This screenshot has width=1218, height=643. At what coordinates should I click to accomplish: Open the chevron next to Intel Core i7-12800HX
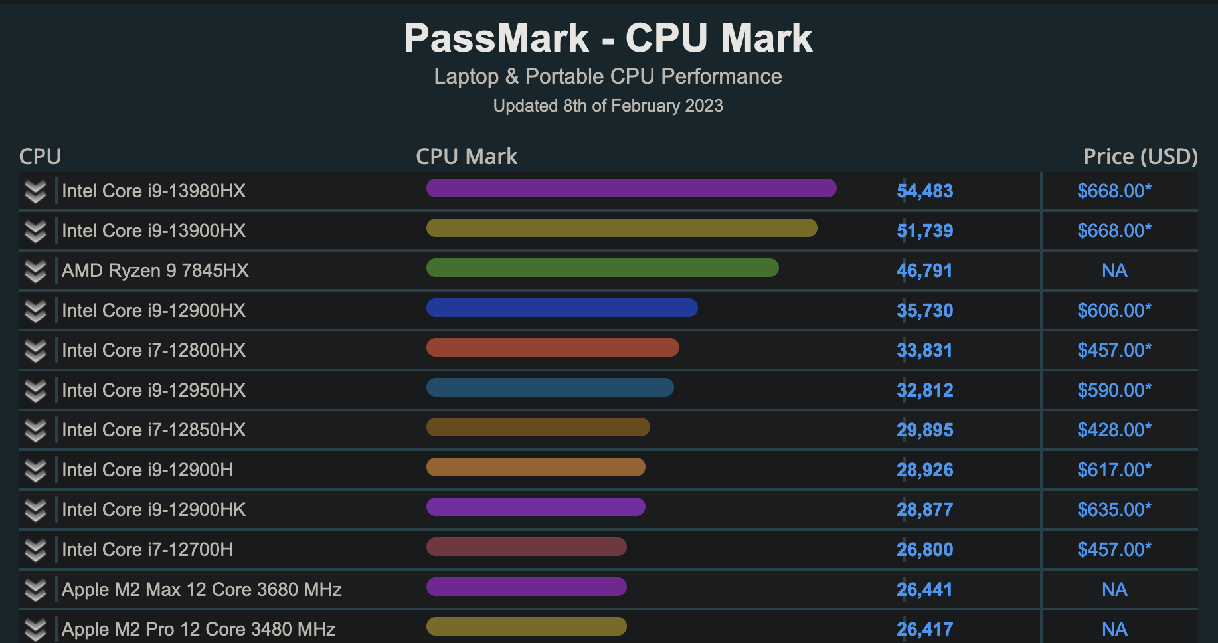tap(35, 351)
